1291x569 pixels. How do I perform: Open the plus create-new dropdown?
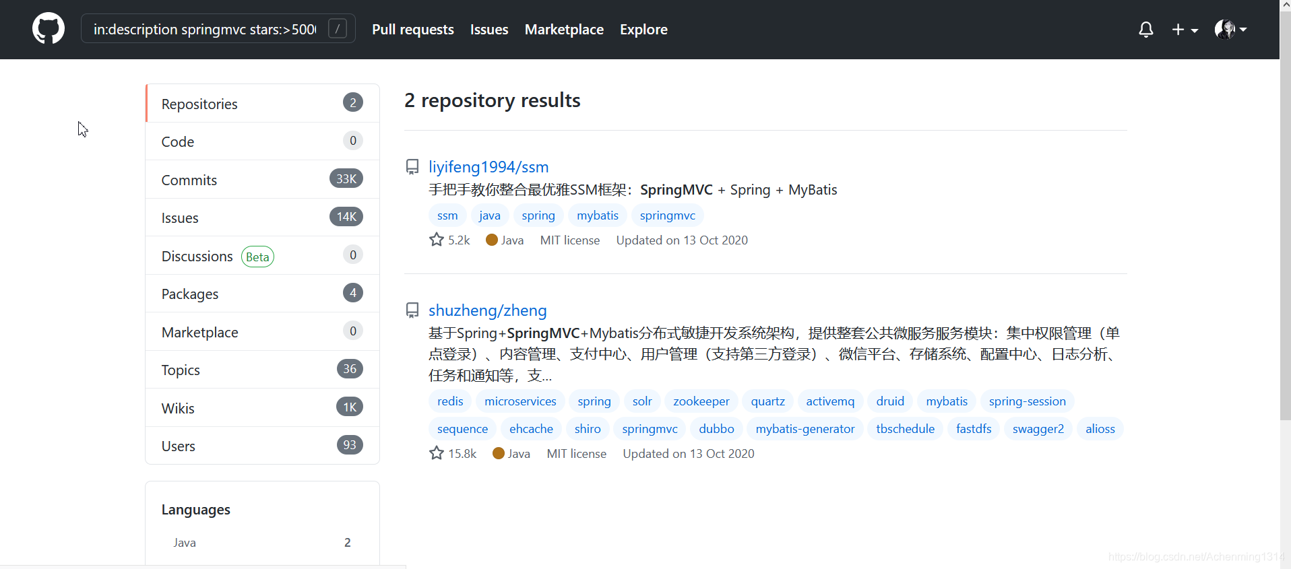coord(1185,30)
